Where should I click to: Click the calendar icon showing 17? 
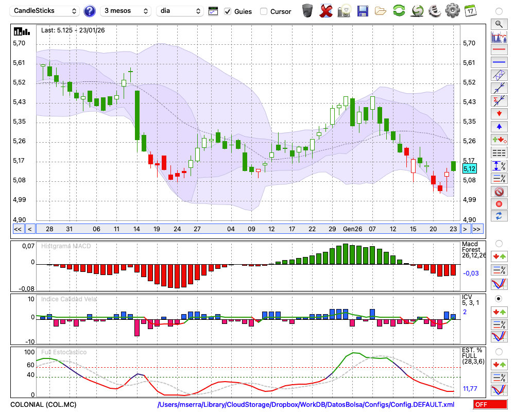pyautogui.click(x=470, y=11)
